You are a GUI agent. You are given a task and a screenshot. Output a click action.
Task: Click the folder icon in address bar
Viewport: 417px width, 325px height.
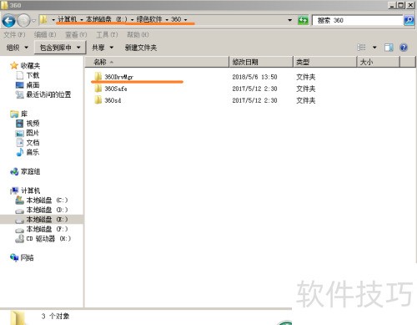click(x=43, y=19)
